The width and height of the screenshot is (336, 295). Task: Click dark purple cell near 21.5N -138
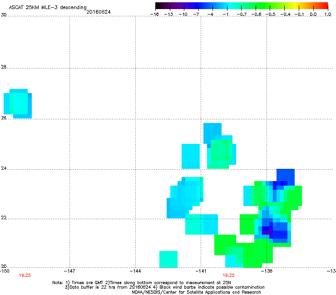coord(267,232)
